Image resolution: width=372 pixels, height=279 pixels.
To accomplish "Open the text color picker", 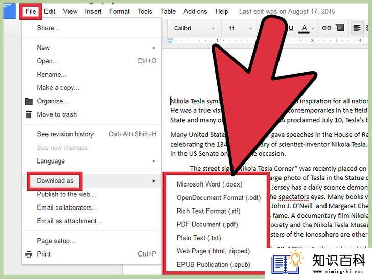I will [x=306, y=28].
